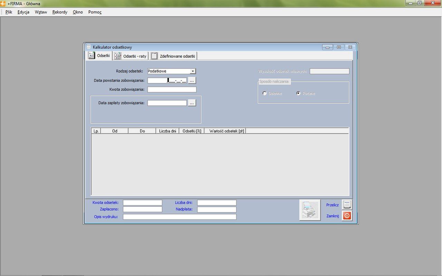The image size is (442, 276).
Task: Click the +FIRMA application icon in title bar
Action: [x=3, y=3]
